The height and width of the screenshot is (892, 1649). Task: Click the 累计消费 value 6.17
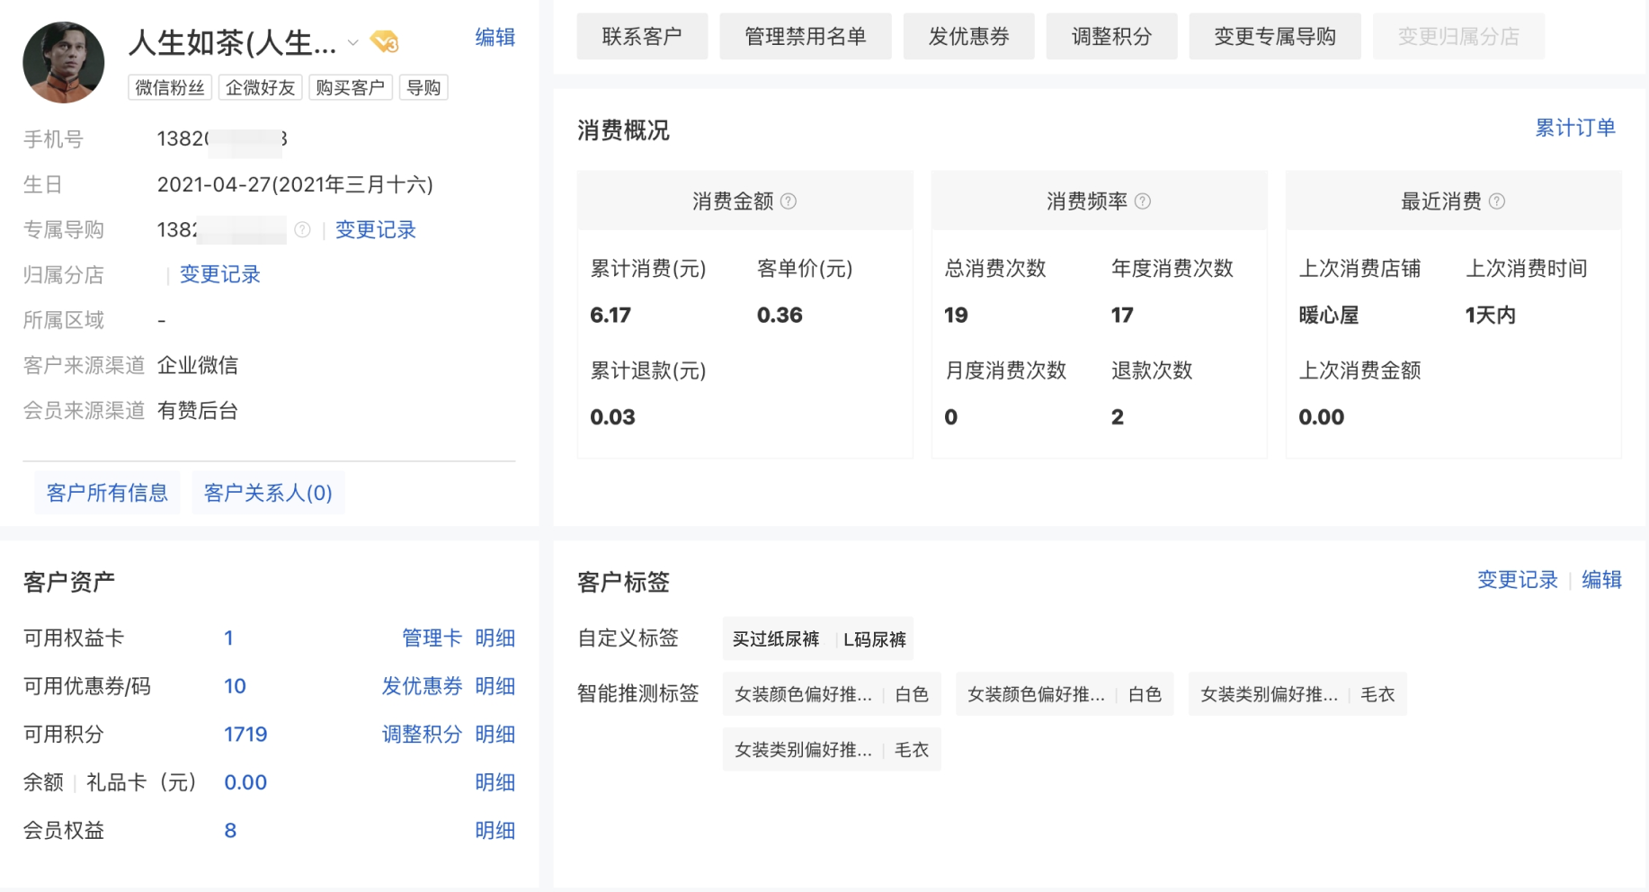coord(611,316)
